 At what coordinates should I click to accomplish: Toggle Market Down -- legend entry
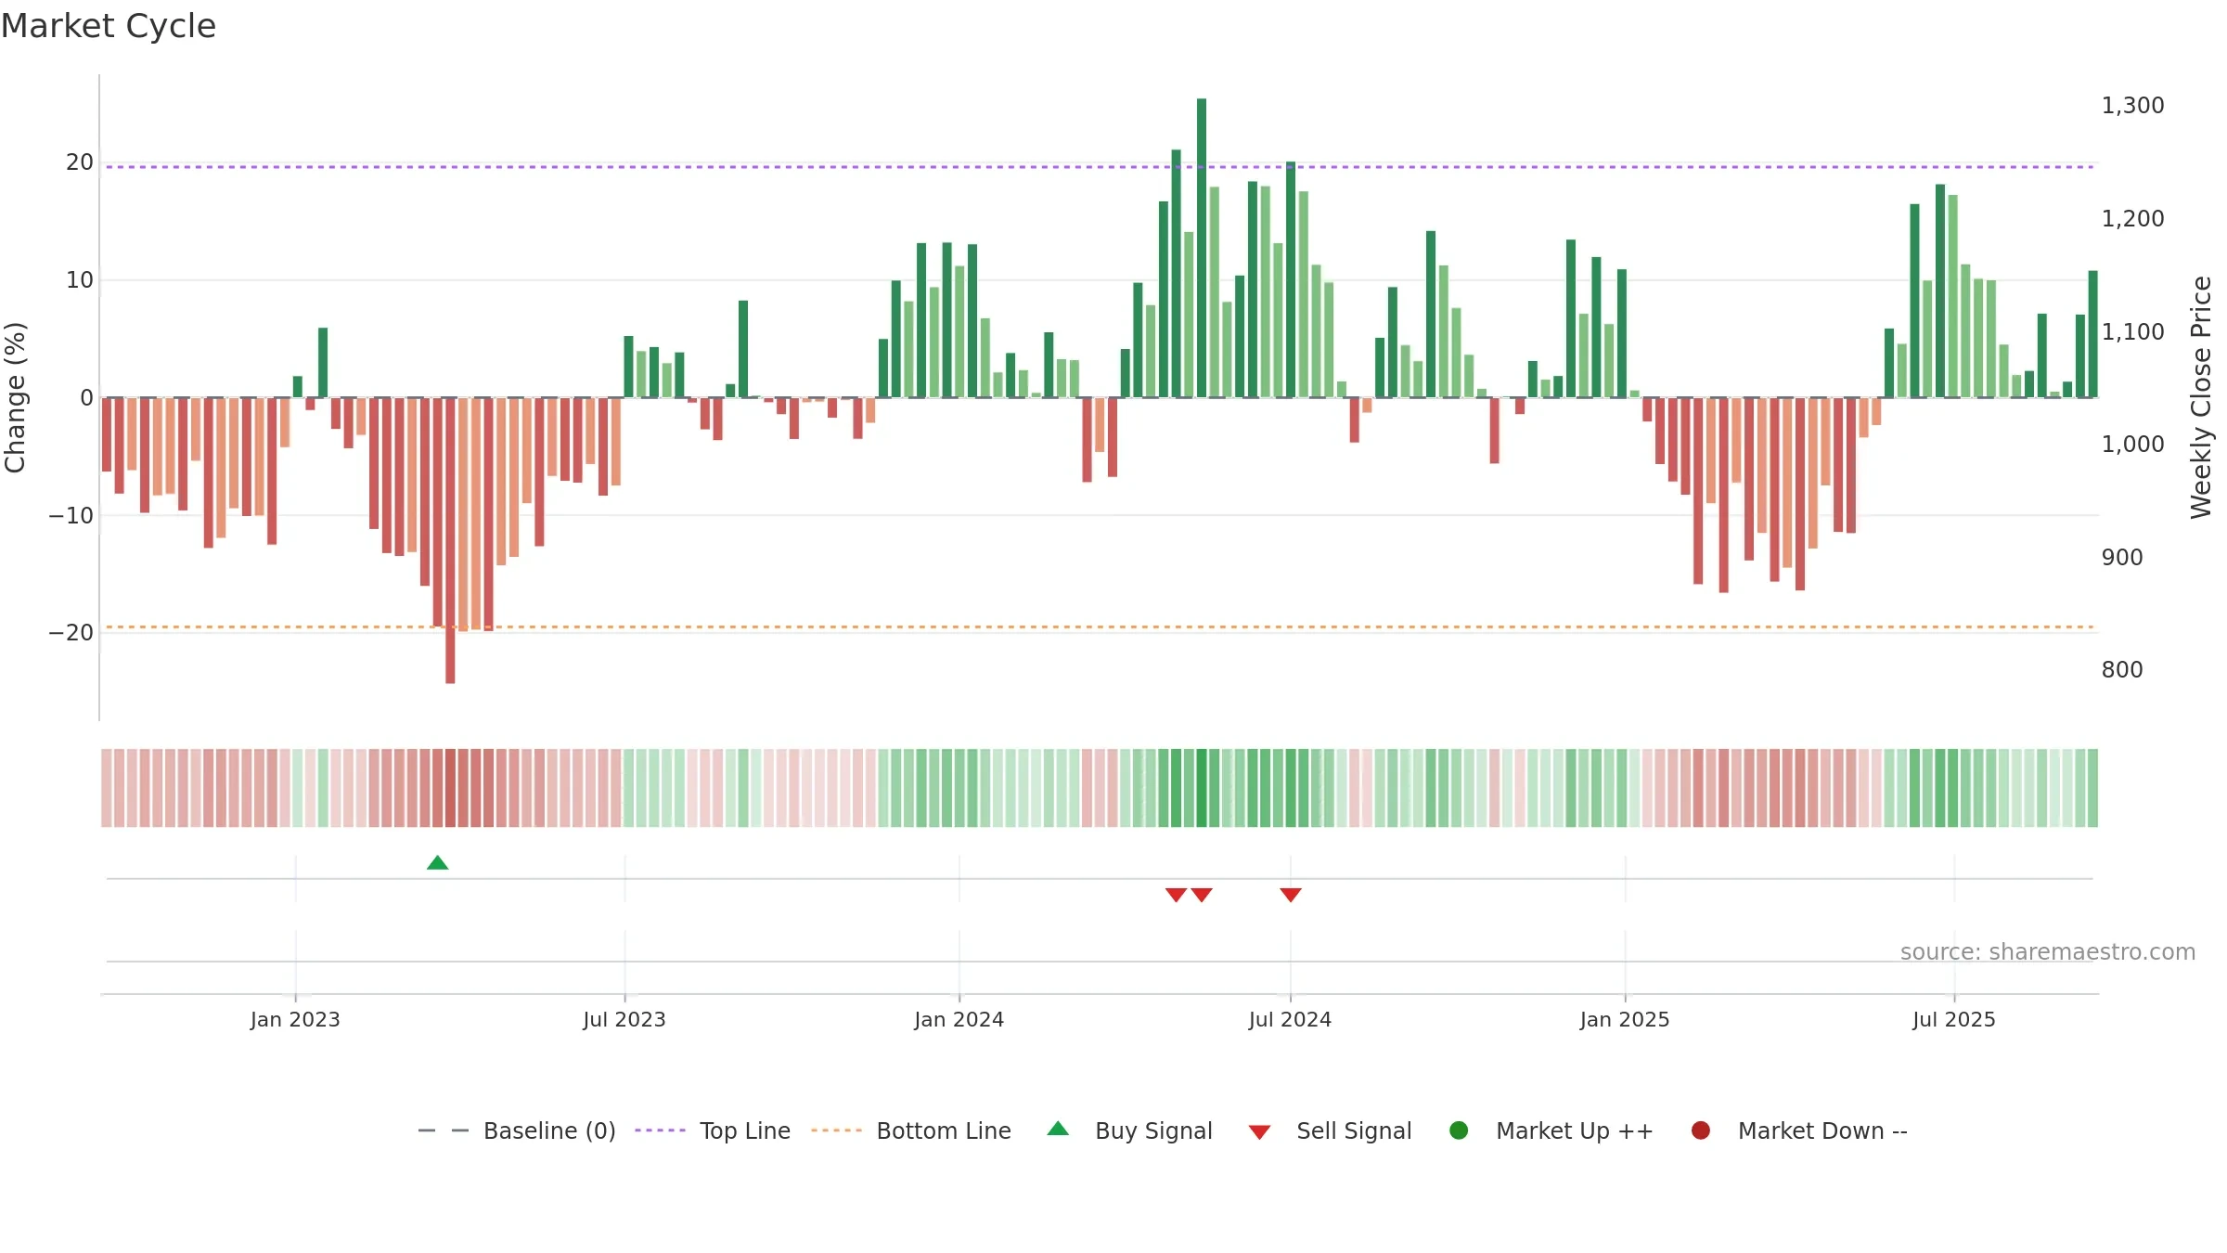click(x=1799, y=1130)
